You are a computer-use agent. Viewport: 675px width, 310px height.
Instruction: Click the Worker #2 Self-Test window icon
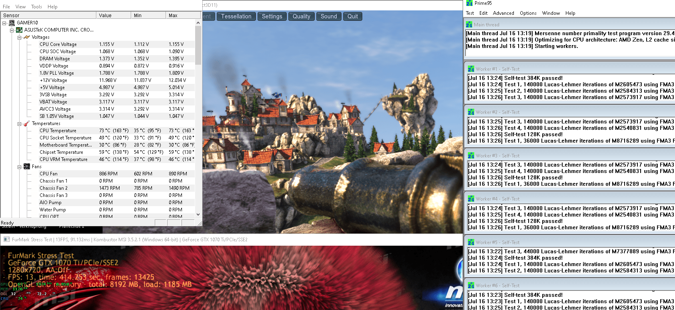point(471,112)
